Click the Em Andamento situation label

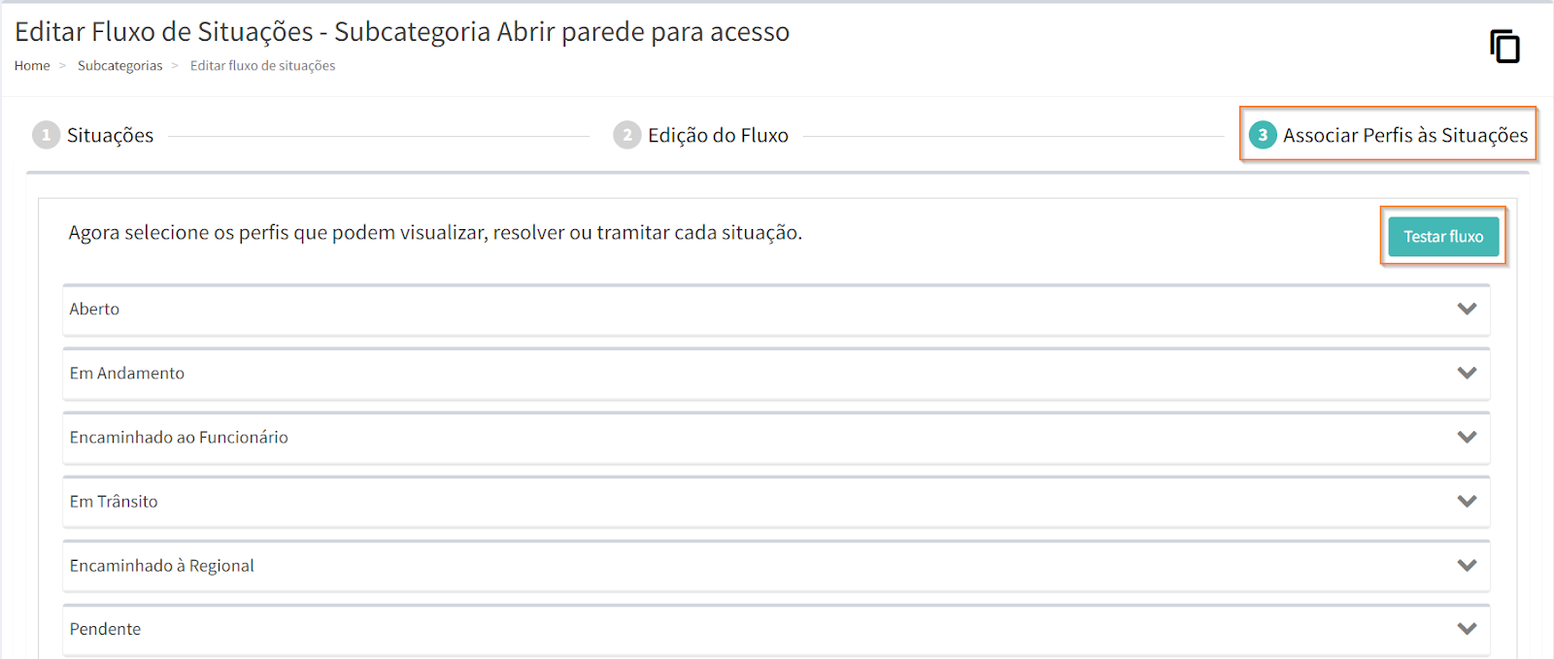click(127, 374)
